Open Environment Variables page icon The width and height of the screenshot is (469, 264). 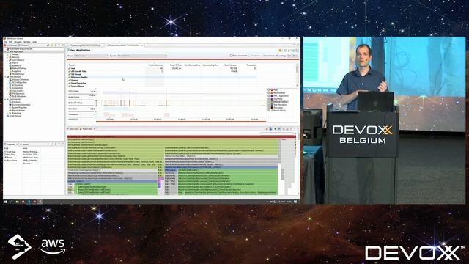pos(10,105)
